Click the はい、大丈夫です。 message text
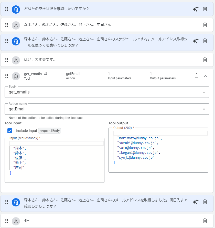This screenshot has height=228, width=215. click(40, 60)
